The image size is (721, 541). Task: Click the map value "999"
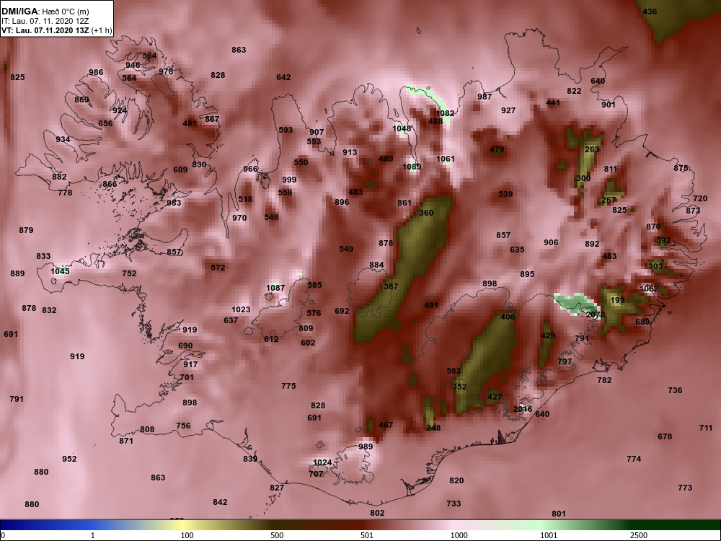pyautogui.click(x=289, y=180)
